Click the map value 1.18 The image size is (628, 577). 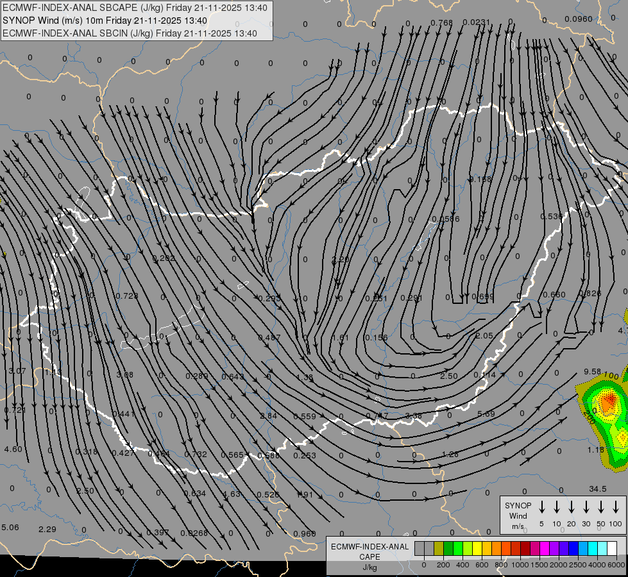[595, 449]
